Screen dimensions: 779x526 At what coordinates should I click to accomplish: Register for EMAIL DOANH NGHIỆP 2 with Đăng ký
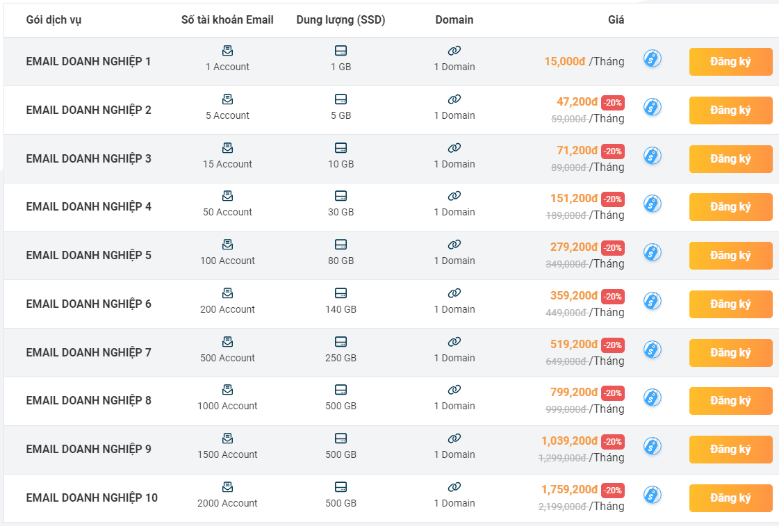pos(730,110)
